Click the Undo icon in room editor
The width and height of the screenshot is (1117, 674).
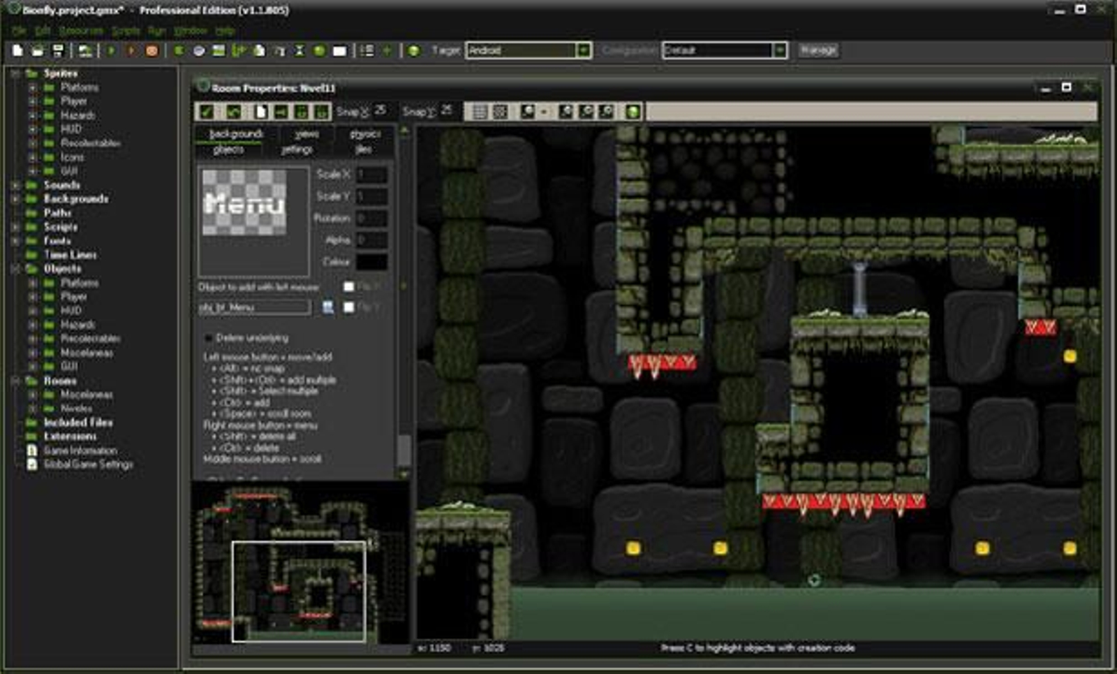[233, 112]
